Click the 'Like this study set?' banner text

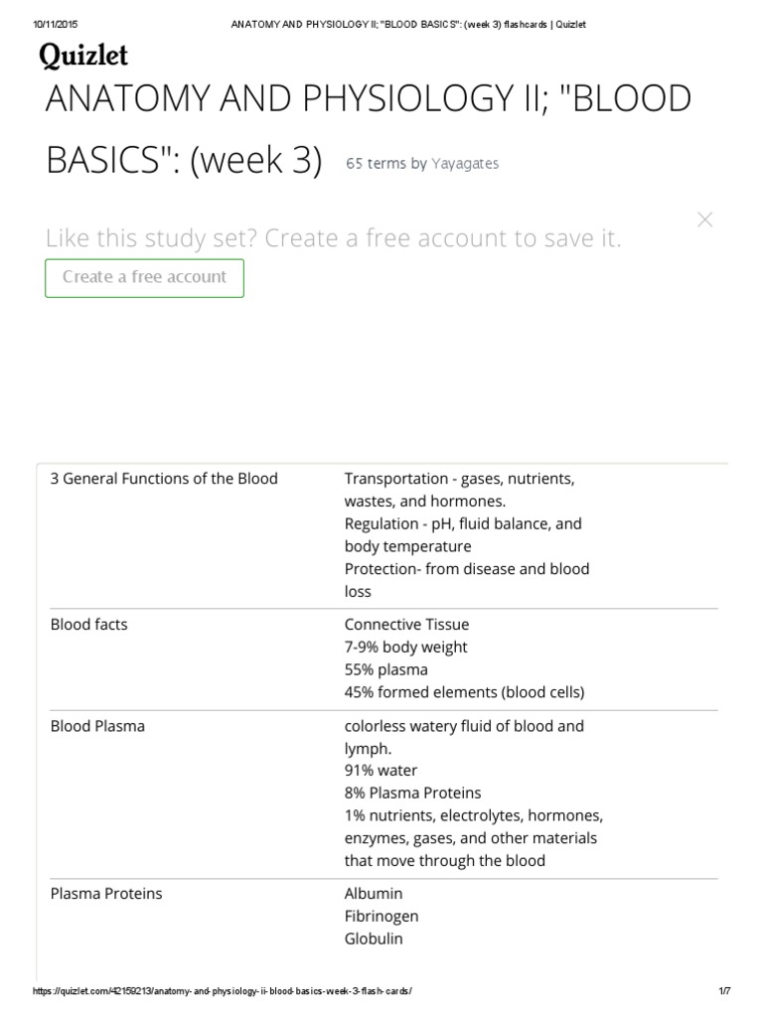[x=333, y=238]
